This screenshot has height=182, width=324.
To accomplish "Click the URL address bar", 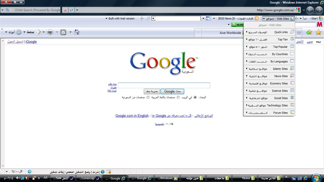I will [x=187, y=10].
